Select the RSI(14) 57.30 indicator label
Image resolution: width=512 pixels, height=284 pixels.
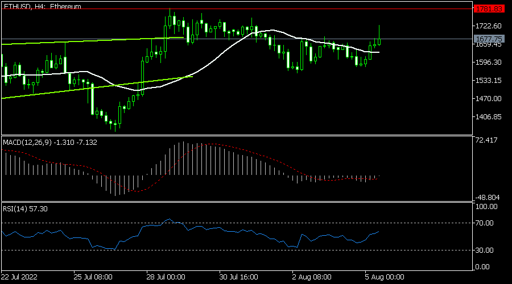25,208
